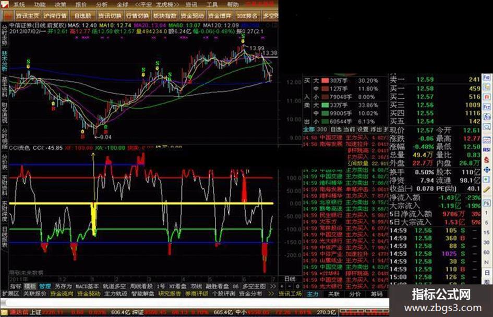Expand more indicator tabs with >> arrow
This screenshot has width=493, height=317.
pyautogui.click(x=273, y=286)
